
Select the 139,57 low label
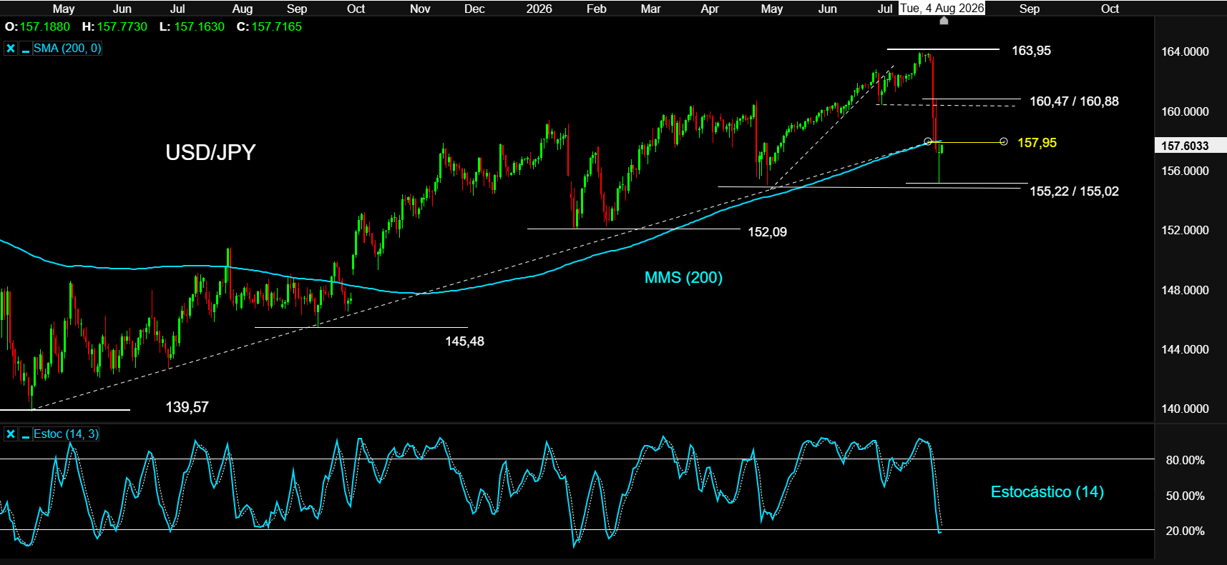click(187, 407)
